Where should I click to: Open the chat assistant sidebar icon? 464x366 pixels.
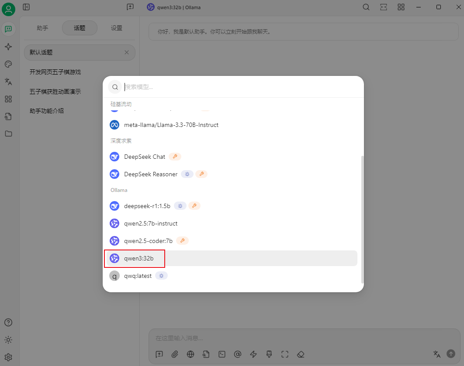coord(8,29)
